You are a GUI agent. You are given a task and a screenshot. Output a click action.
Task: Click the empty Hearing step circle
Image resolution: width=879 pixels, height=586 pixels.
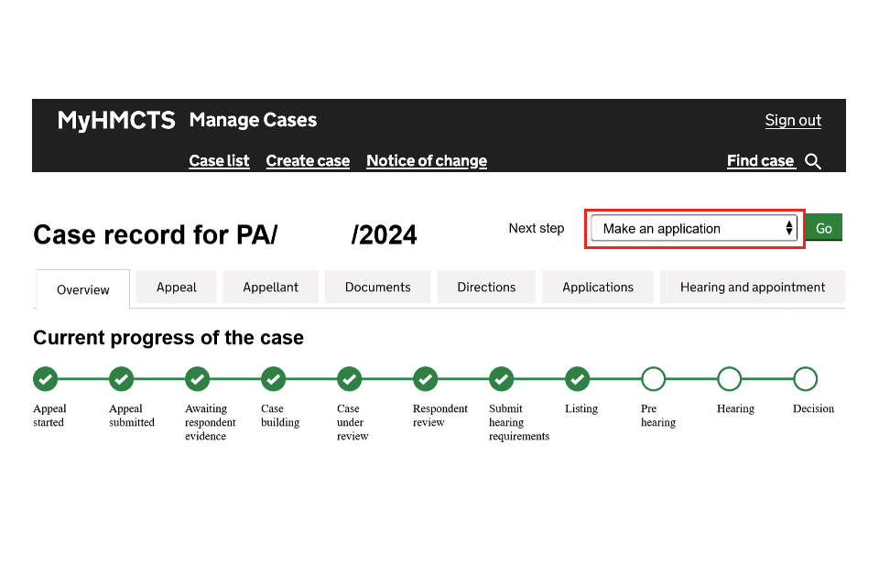pos(729,378)
